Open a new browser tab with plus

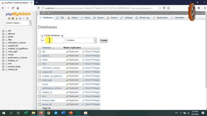[37, 2]
